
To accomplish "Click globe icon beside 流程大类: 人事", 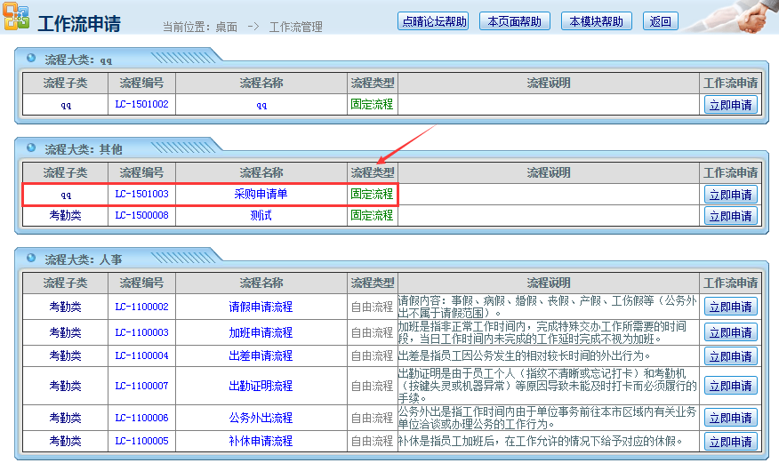I will pyautogui.click(x=32, y=259).
